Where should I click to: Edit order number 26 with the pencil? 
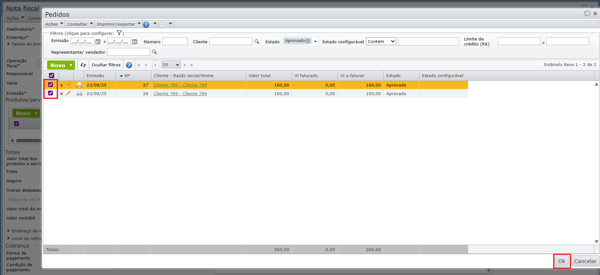tap(68, 93)
